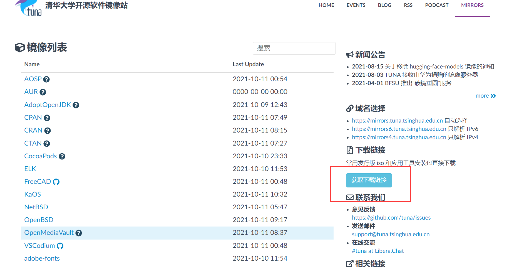529x267 pixels.
Task: Open github.com/tuna/issues feedback link
Action: pyautogui.click(x=391, y=218)
